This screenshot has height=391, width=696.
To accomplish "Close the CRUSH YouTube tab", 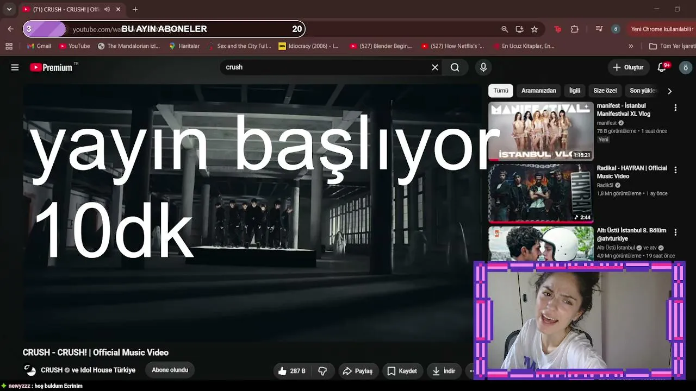I will click(x=118, y=9).
